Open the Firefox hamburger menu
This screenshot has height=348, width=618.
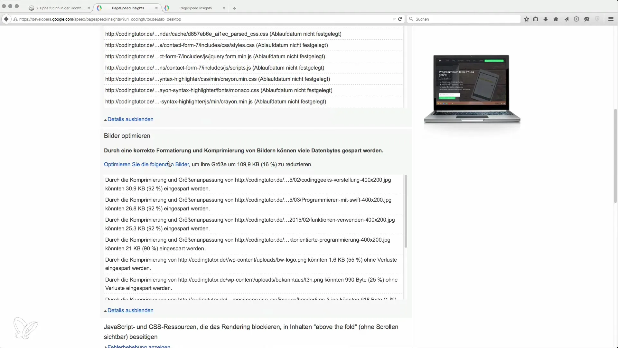pyautogui.click(x=611, y=19)
